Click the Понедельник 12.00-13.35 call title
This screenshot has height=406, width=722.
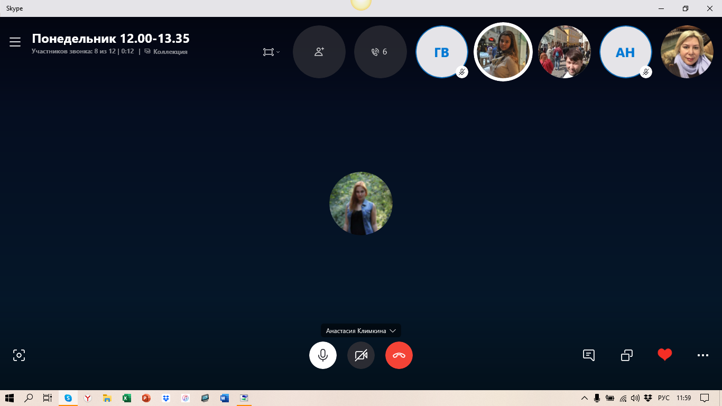110,39
